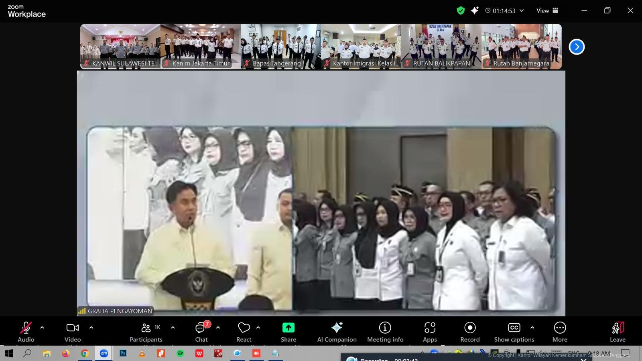Screen dimensions: 642x361
Task: Expand video options arrow beside Video
Action: (x=91, y=328)
